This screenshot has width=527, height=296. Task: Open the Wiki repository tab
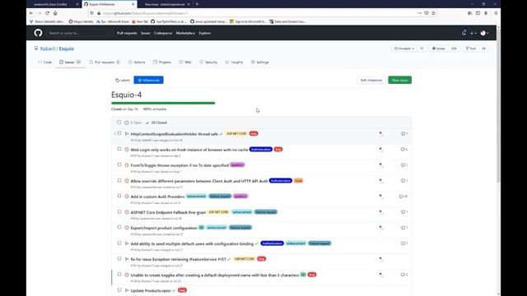point(185,62)
